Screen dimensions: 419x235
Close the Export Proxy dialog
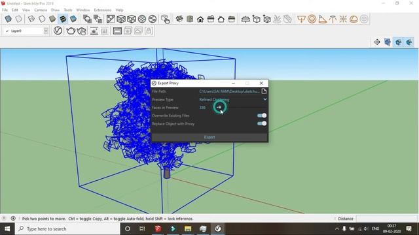(x=261, y=83)
